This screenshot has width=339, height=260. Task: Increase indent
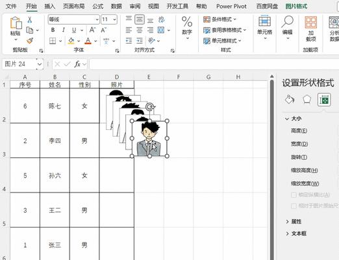140,41
